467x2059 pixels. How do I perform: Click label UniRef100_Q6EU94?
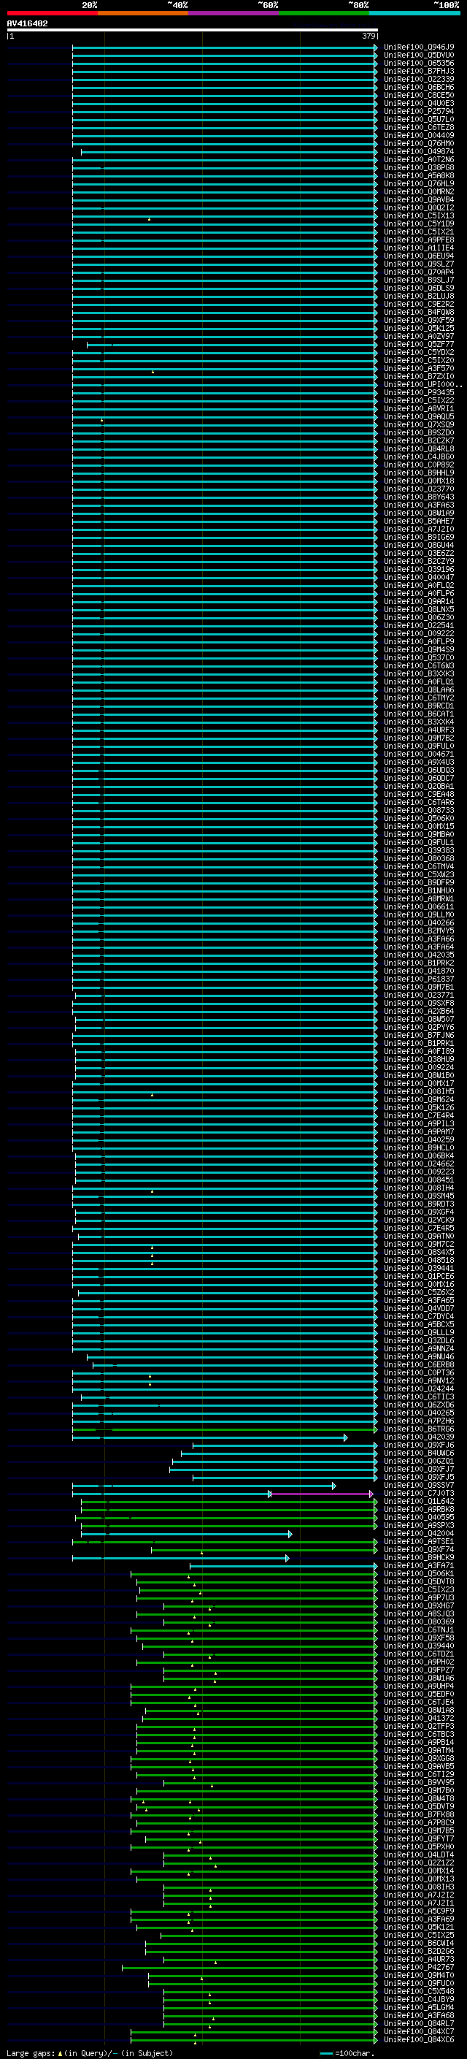(418, 256)
